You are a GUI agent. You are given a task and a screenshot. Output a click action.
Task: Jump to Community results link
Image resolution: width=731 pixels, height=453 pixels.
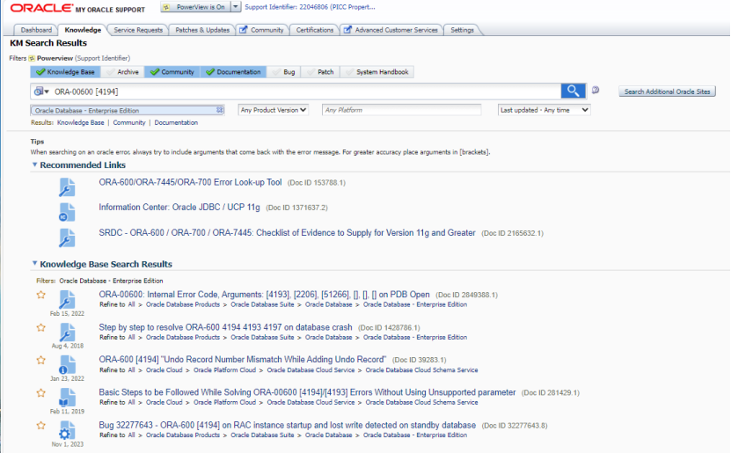[129, 122]
